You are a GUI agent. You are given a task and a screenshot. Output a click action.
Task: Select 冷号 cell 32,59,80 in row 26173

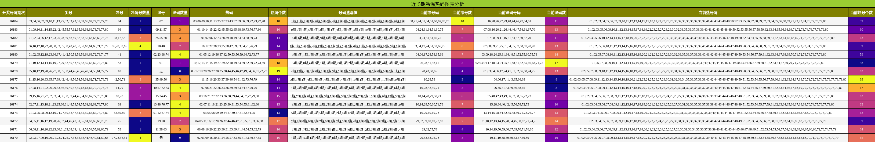point(119,113)
